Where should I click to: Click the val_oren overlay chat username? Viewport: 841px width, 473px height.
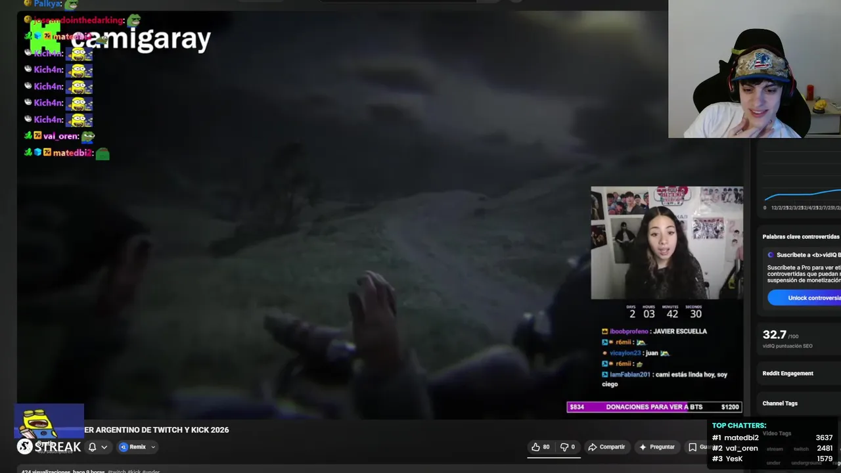60,136
